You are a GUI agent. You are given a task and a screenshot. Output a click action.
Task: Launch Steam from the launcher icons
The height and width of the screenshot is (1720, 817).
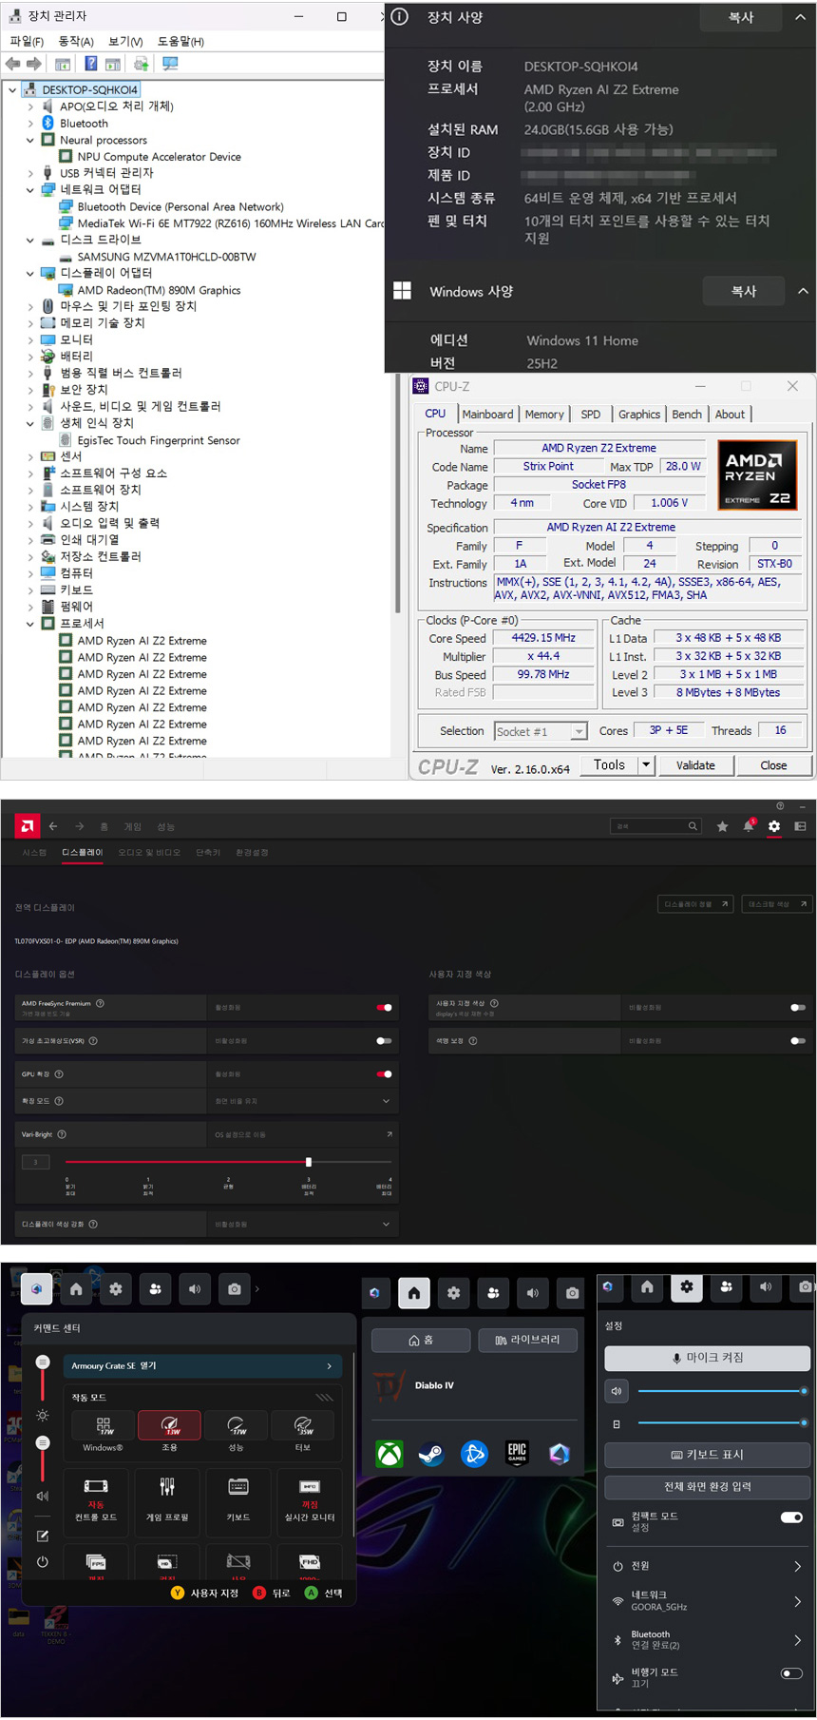431,1454
